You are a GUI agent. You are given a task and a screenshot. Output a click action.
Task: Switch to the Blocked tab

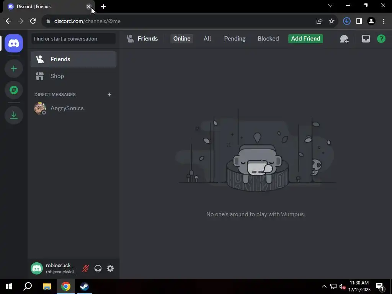tap(268, 39)
